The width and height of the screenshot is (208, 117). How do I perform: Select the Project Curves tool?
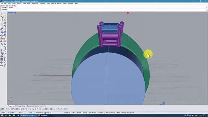[2, 35]
